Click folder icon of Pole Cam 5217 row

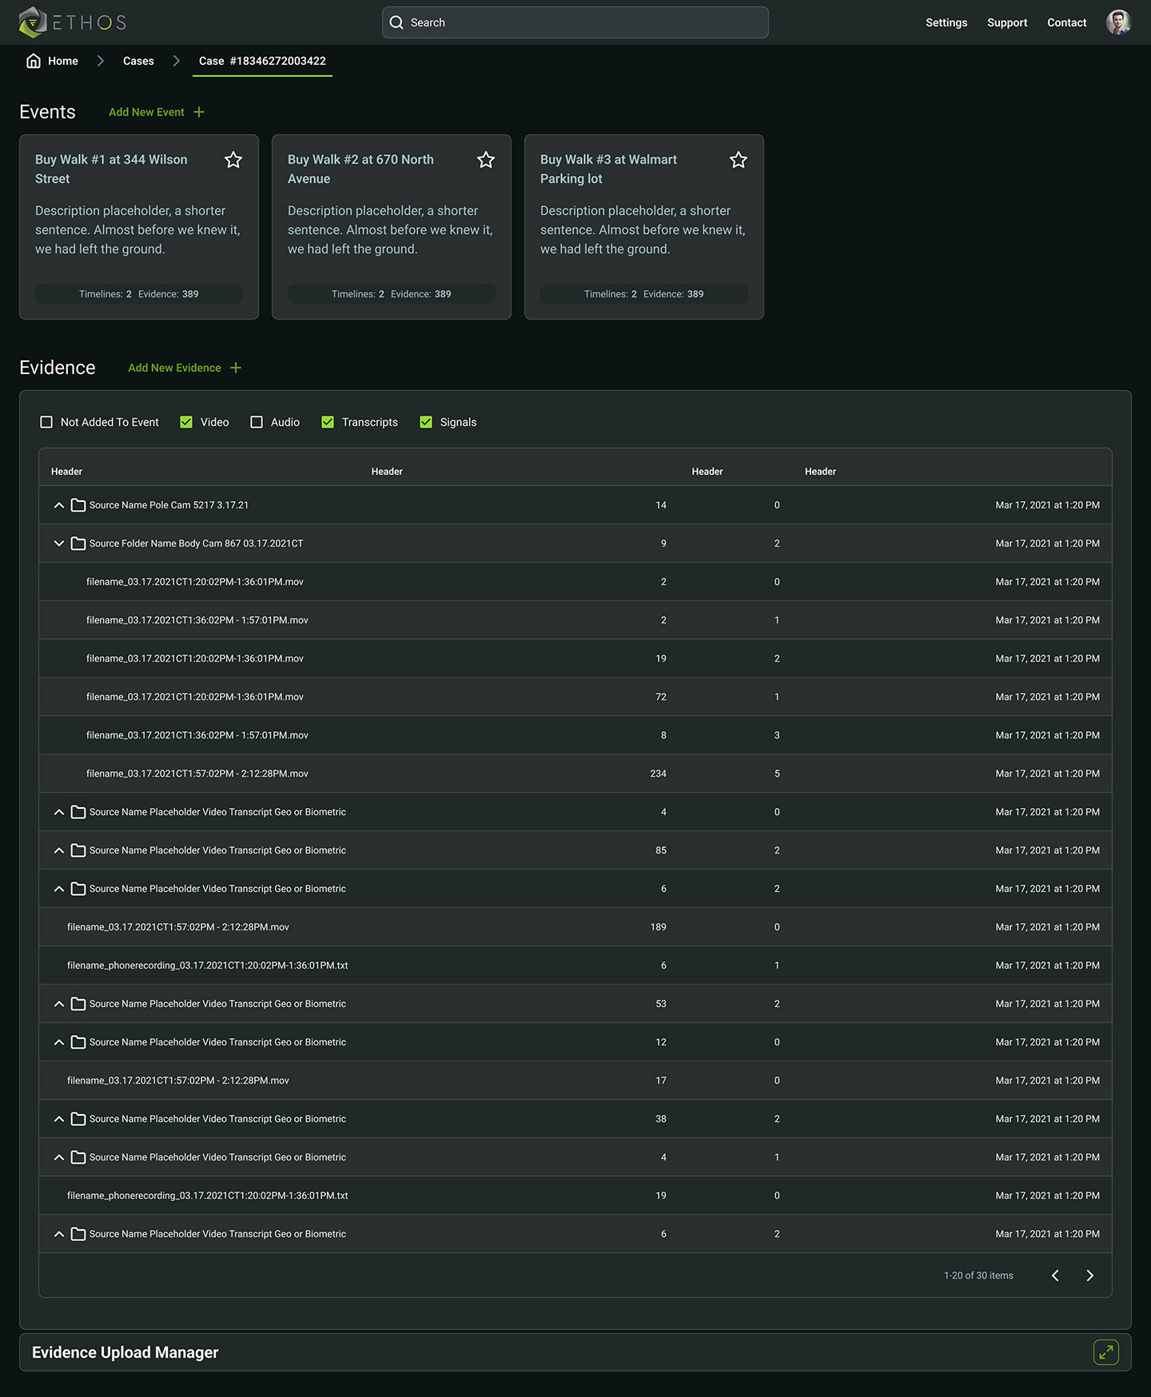pos(78,505)
